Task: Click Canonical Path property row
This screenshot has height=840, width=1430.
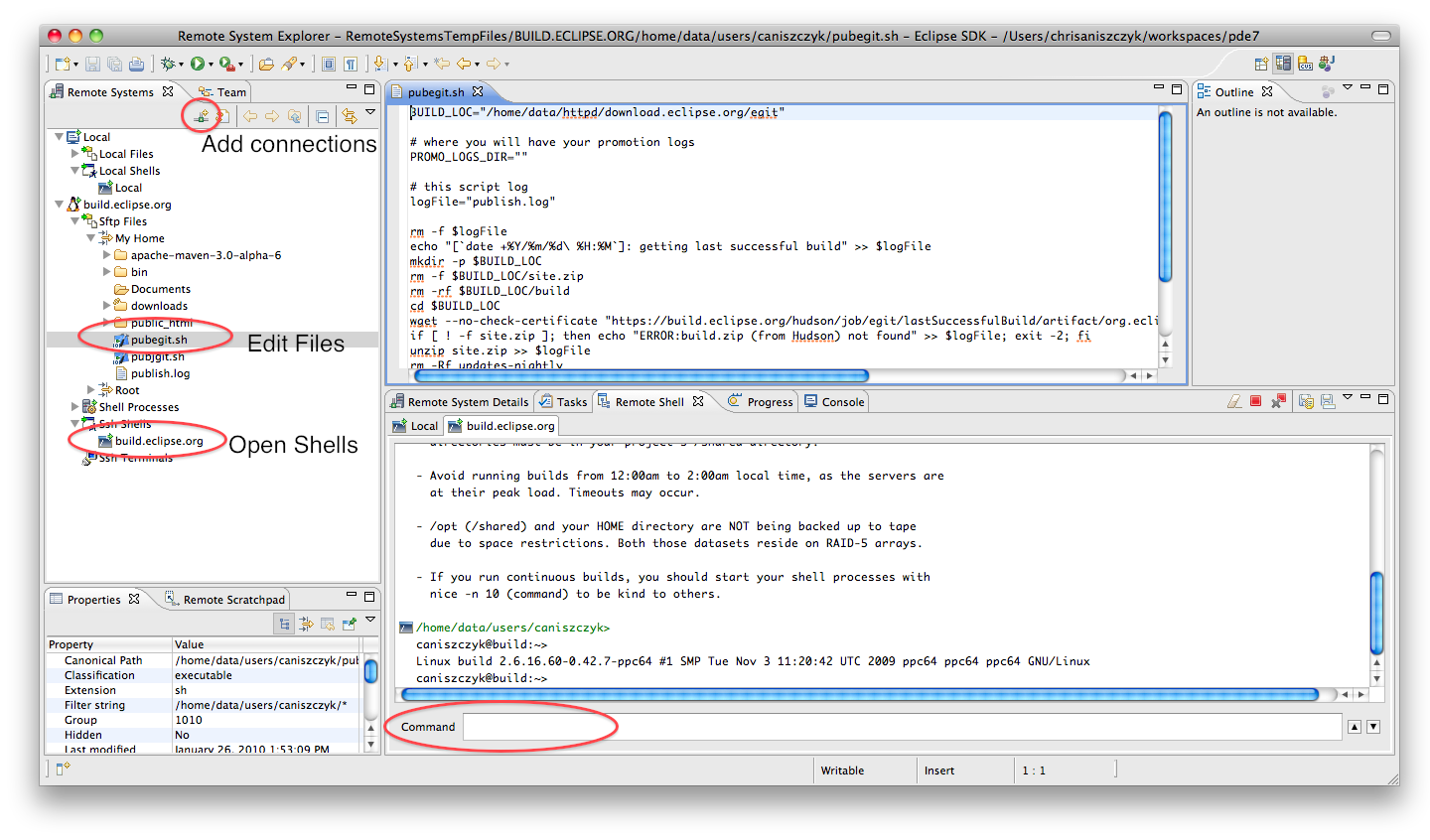Action: coord(204,660)
